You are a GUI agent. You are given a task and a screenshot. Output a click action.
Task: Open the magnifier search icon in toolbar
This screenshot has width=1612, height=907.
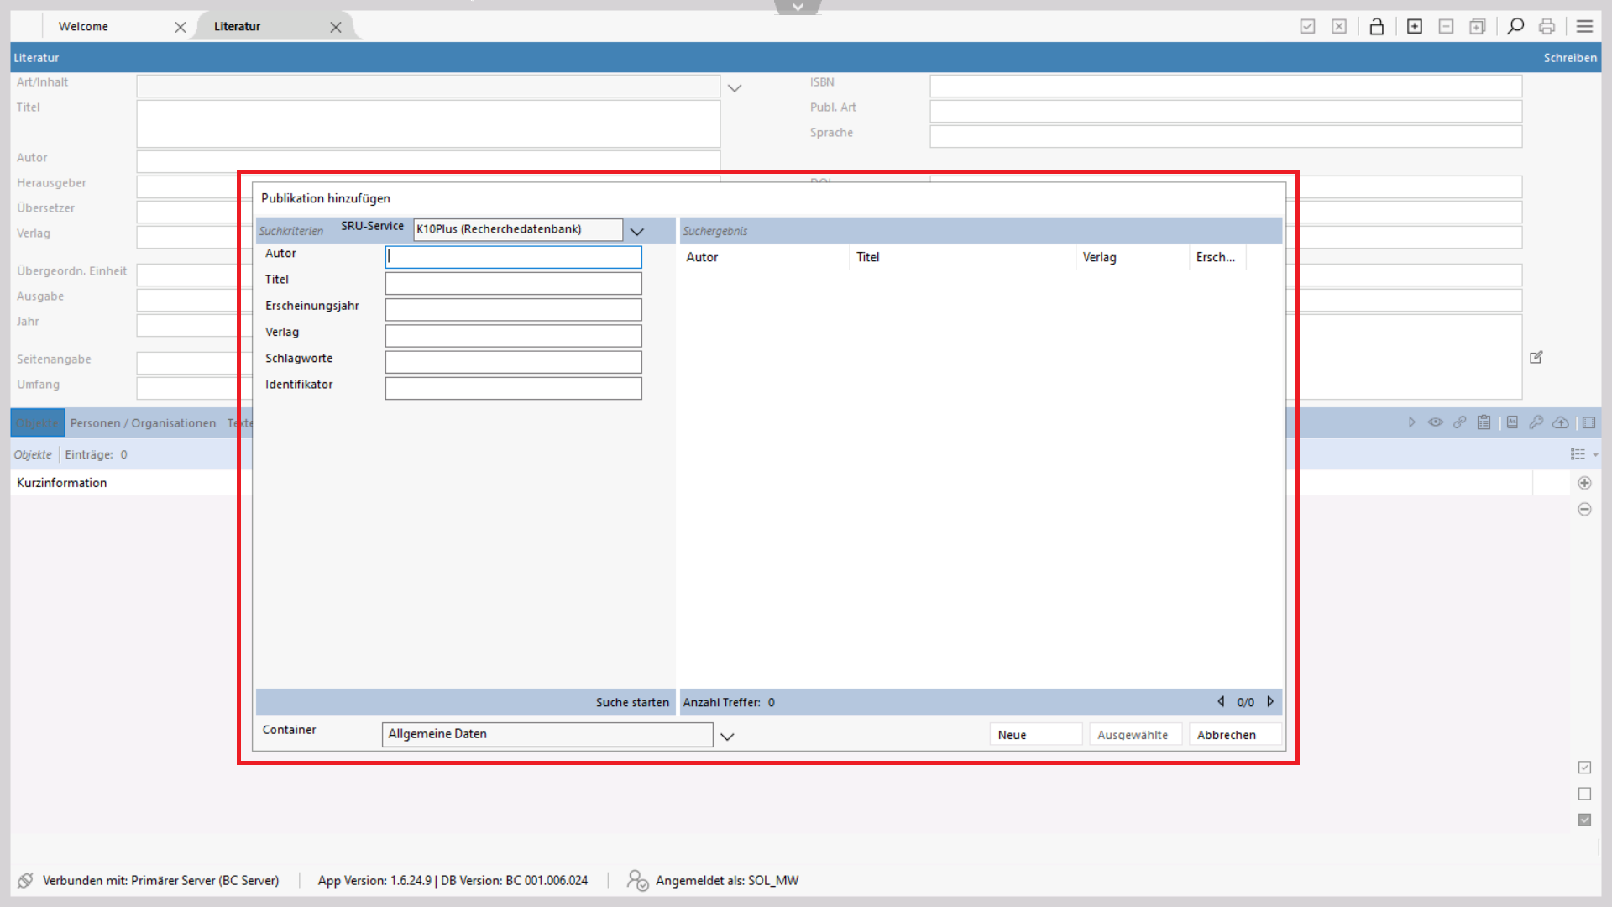click(1515, 27)
